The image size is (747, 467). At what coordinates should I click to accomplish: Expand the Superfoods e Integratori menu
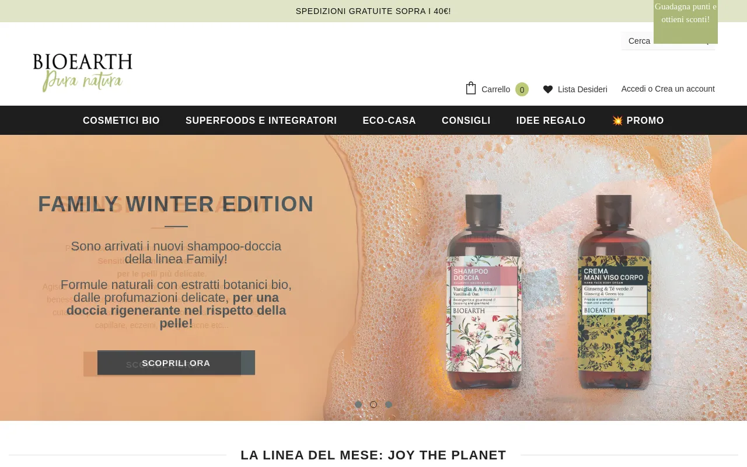point(261,120)
